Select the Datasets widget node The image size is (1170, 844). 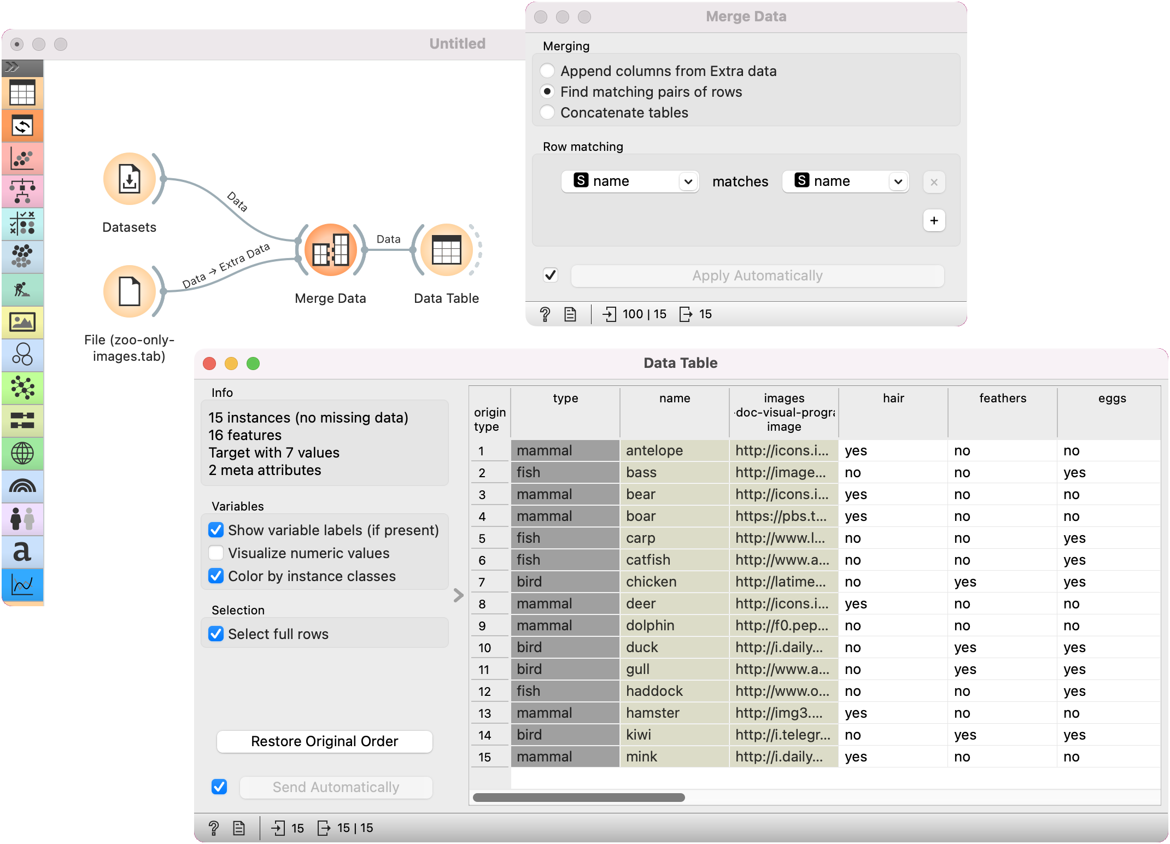[x=130, y=179]
